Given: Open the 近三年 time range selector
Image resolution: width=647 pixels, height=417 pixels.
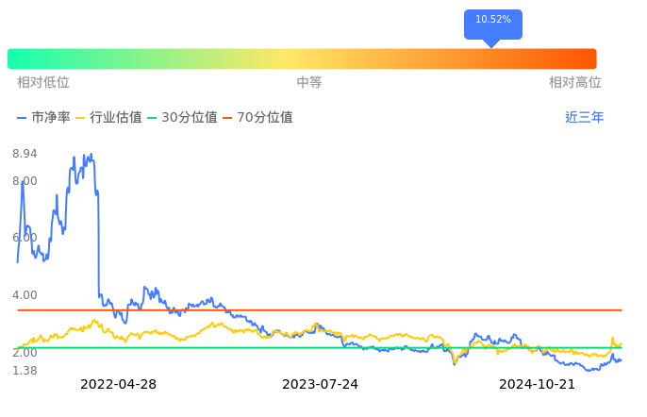Looking at the screenshot, I should click(x=584, y=118).
